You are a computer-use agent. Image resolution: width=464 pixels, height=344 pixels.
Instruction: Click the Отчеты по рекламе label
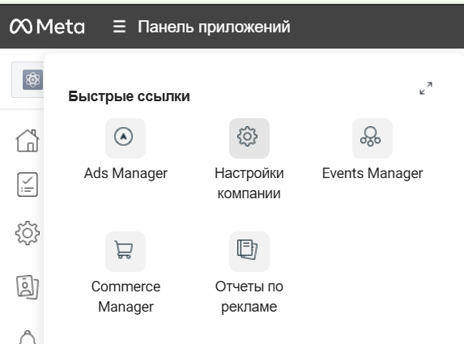tap(249, 296)
